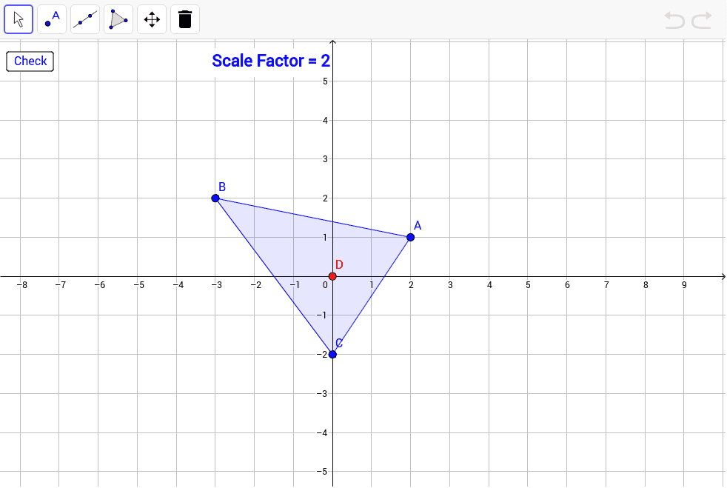Select blue point C on the triangle

[x=332, y=355]
